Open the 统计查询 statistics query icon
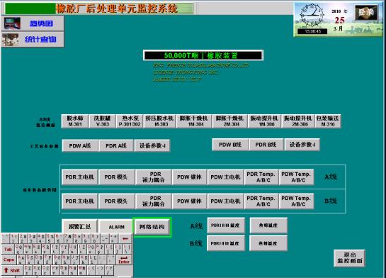386x278 pixels. [x=11, y=40]
